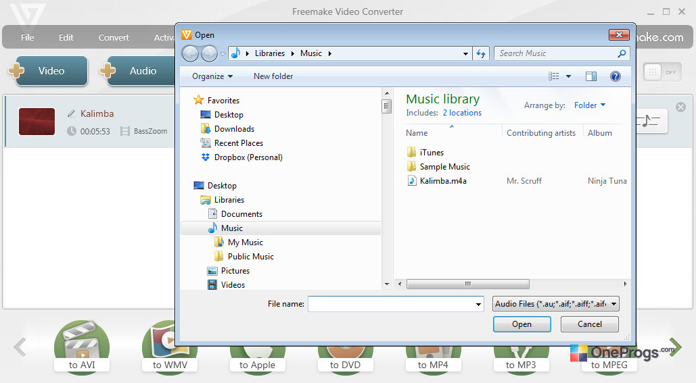Image resolution: width=696 pixels, height=383 pixels.
Task: Select Public Music in the tree
Action: coord(251,256)
